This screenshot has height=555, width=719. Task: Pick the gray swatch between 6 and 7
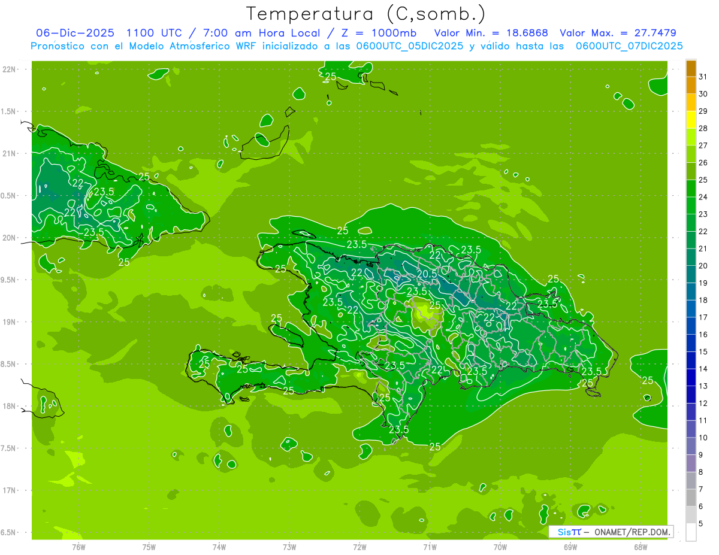point(691,498)
